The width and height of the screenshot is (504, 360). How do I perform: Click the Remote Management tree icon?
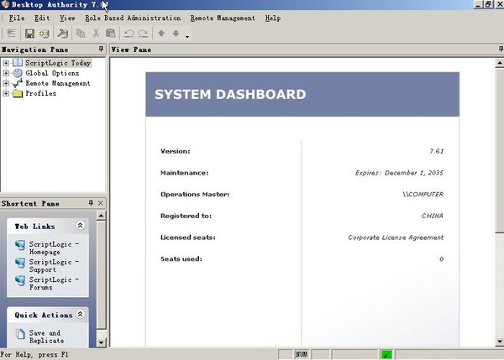[18, 83]
